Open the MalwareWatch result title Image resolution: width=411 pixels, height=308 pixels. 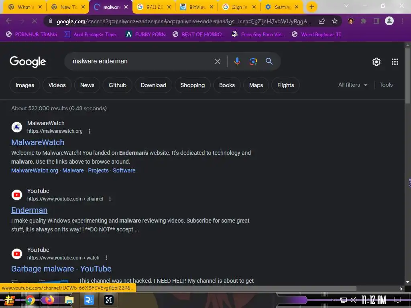[x=38, y=142]
